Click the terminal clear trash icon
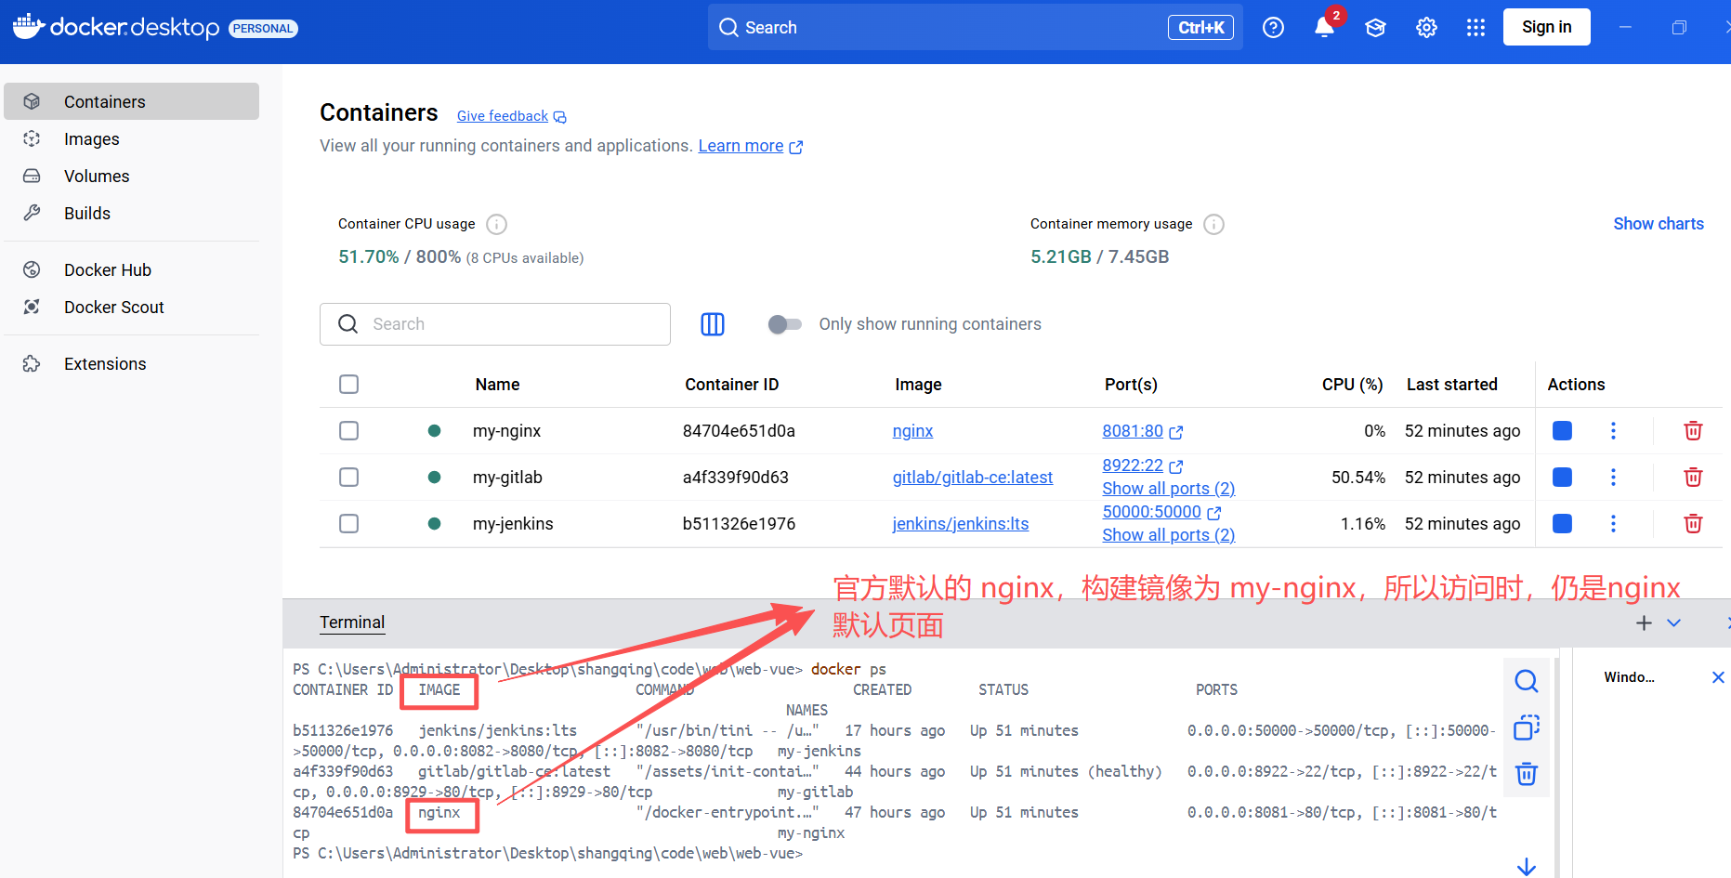This screenshot has width=1731, height=878. tap(1527, 774)
